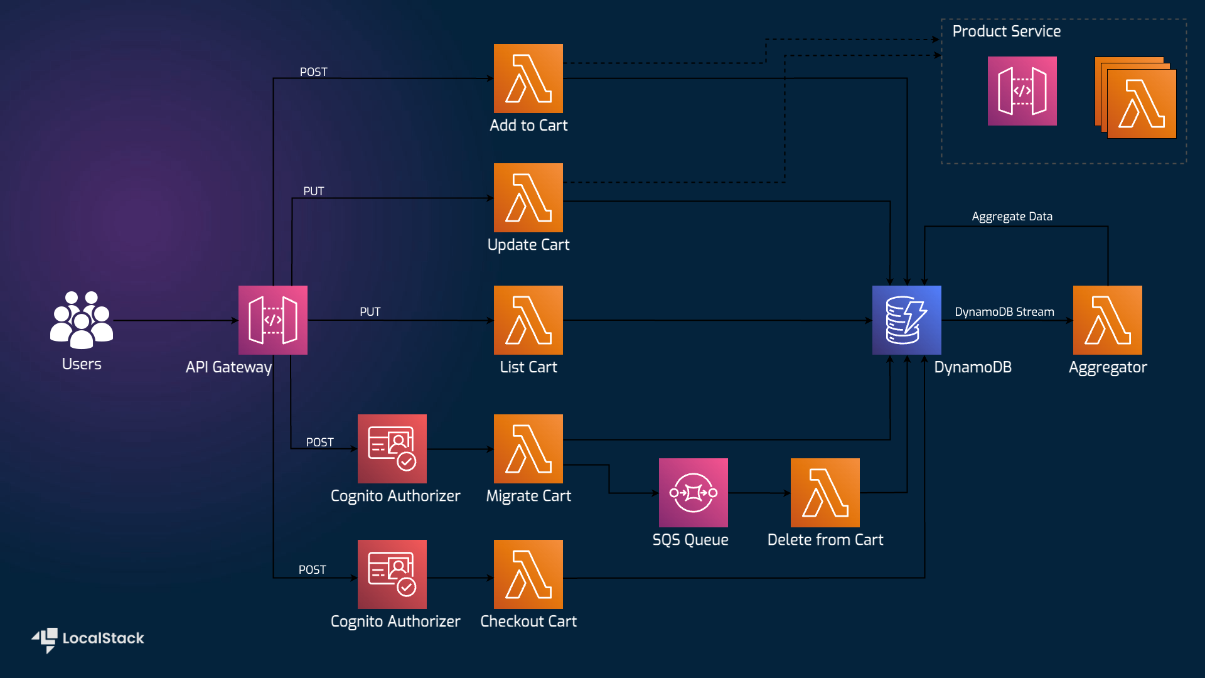Select the Product Service API Gateway icon
This screenshot has width=1205, height=678.
pos(1022,91)
